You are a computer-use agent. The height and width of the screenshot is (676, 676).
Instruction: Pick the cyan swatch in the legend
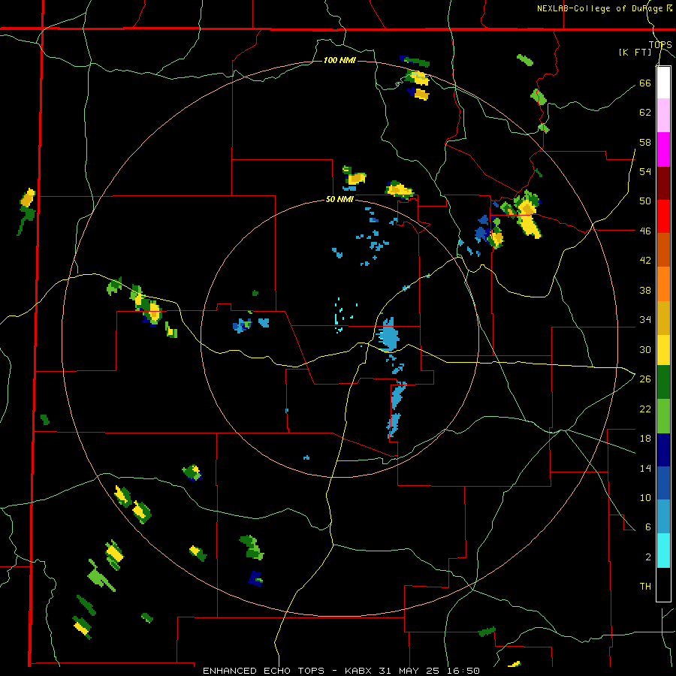coord(663,551)
